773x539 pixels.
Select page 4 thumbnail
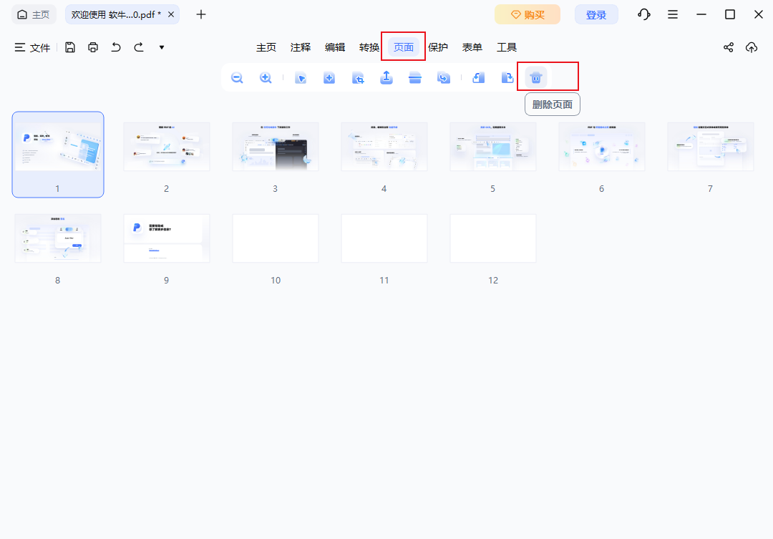click(x=384, y=147)
